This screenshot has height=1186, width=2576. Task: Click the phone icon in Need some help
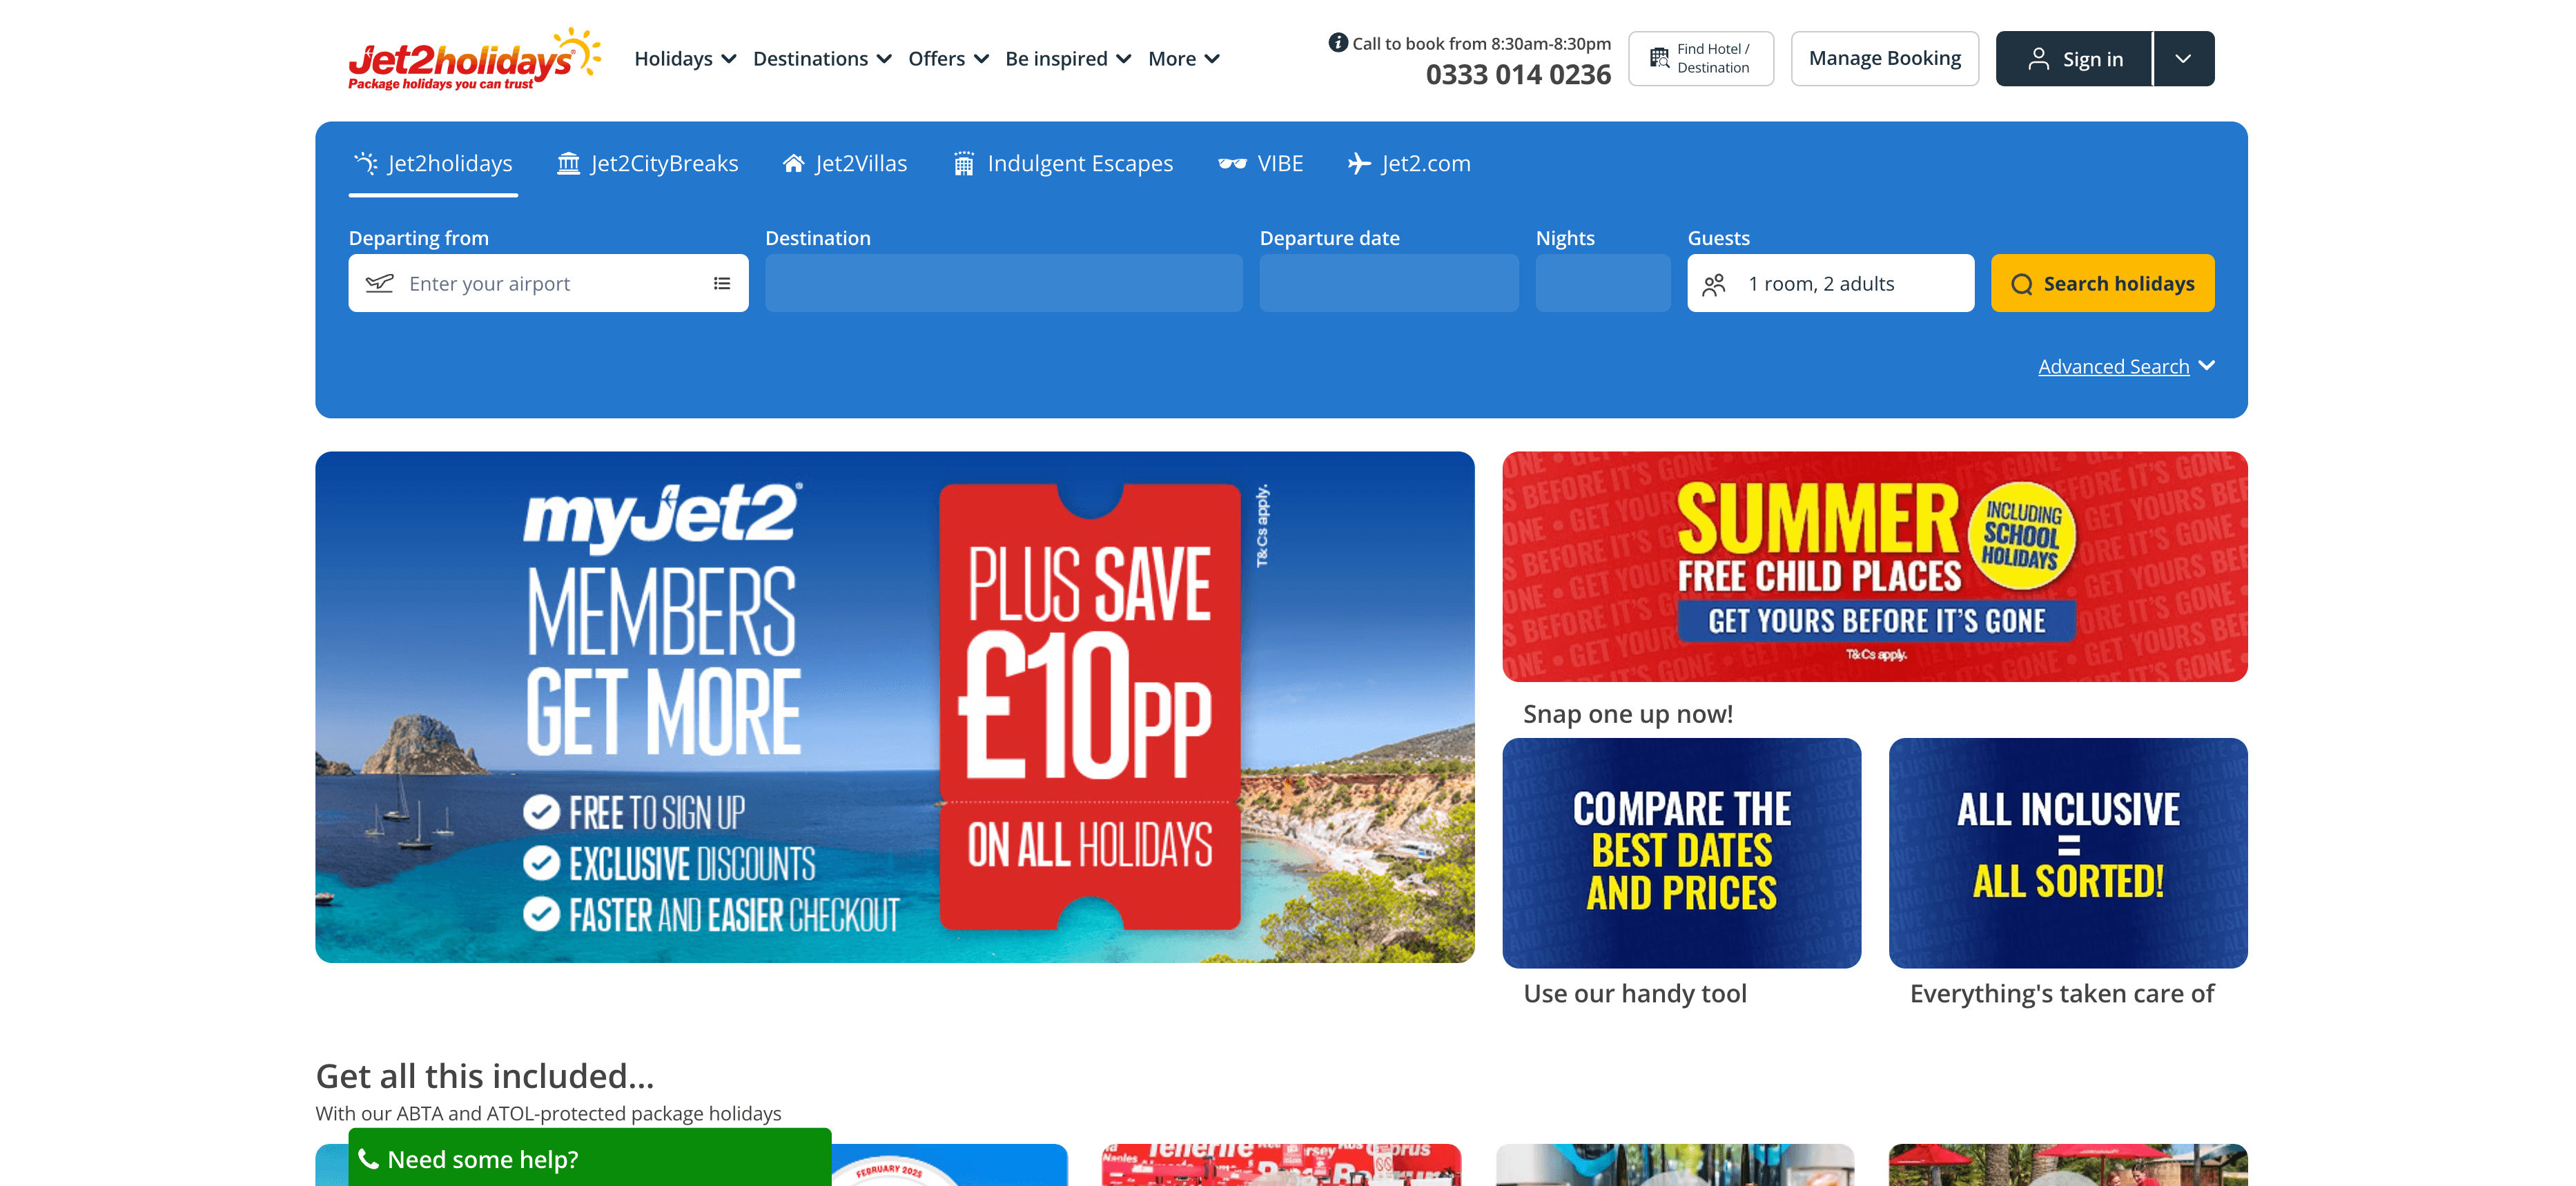[368, 1159]
